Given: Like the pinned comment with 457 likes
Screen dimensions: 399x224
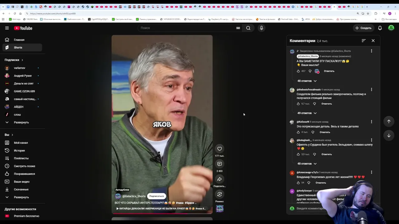Looking at the screenshot, I should pyautogui.click(x=298, y=71).
